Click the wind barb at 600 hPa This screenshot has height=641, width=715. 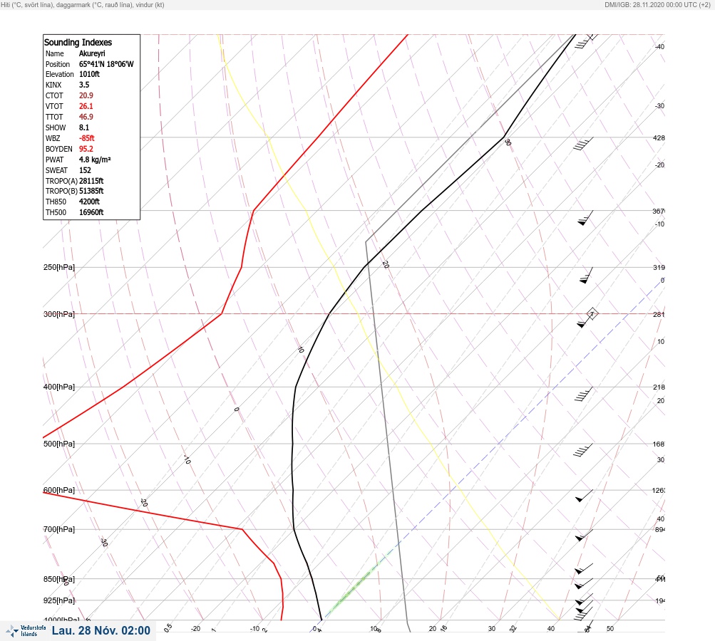coord(584,496)
